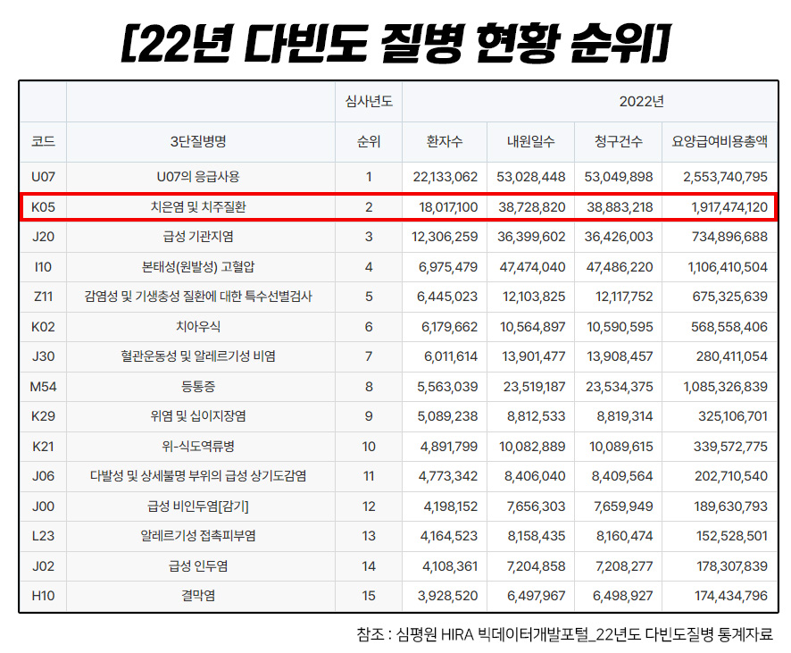Select the '2022년' header cell
This screenshot has width=791, height=653.
(x=641, y=102)
